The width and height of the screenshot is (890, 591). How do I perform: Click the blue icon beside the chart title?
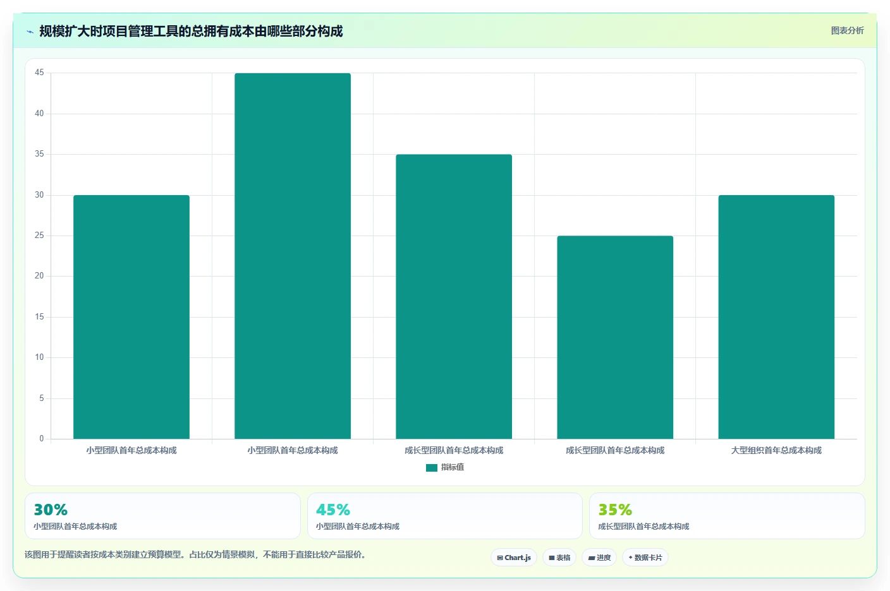point(30,32)
